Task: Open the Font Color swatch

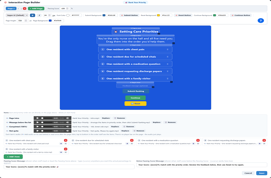Action: pyautogui.click(x=68, y=15)
